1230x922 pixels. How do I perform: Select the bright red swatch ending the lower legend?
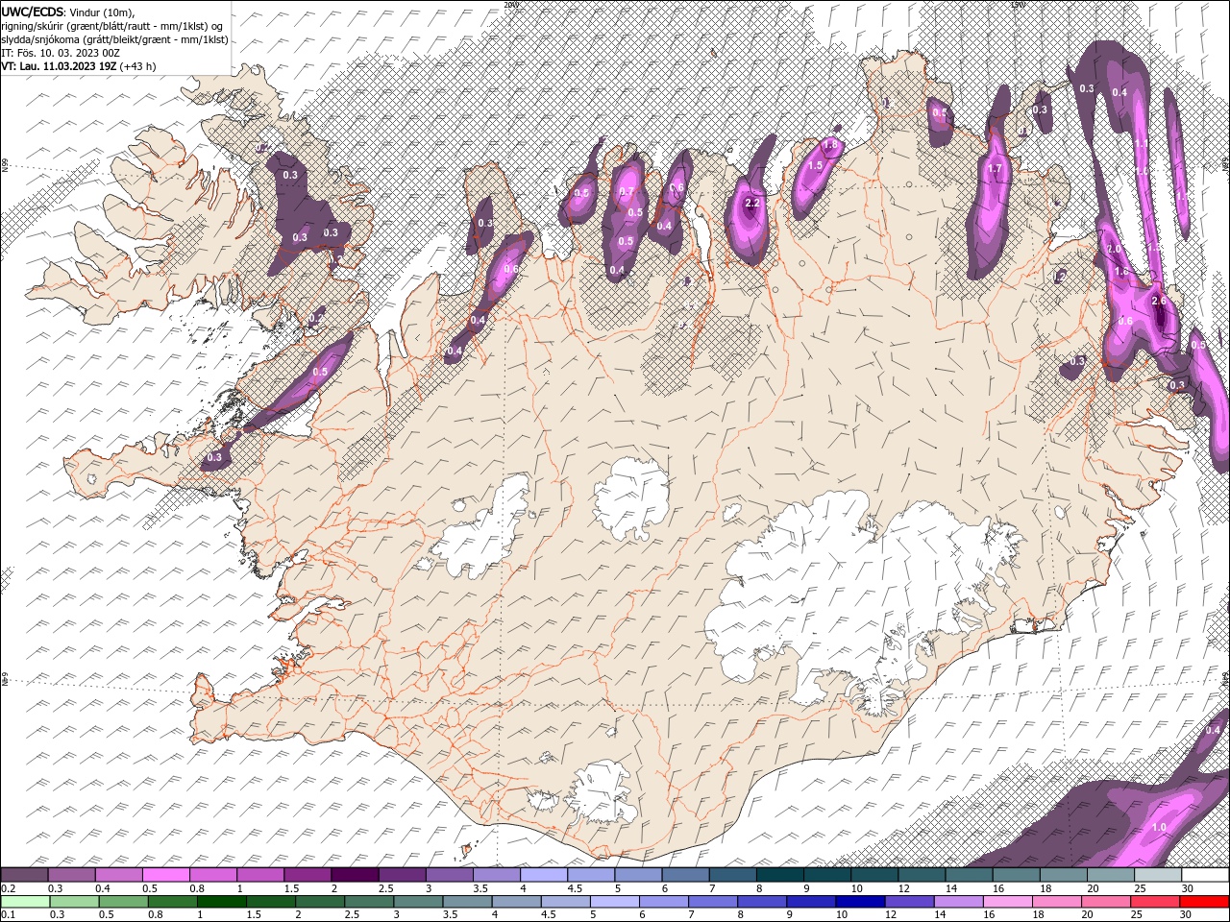1204,902
